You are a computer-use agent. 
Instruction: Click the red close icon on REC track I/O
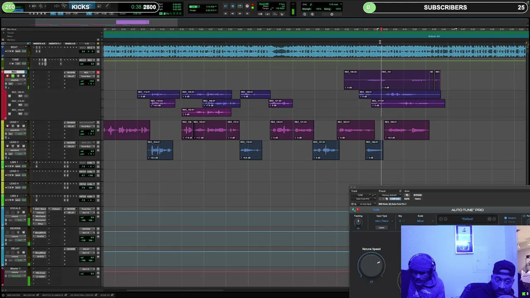(98, 72)
